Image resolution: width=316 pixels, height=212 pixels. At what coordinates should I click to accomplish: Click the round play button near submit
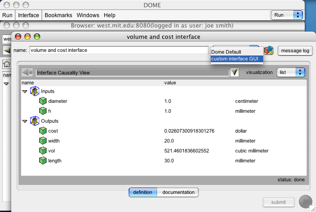(306, 202)
